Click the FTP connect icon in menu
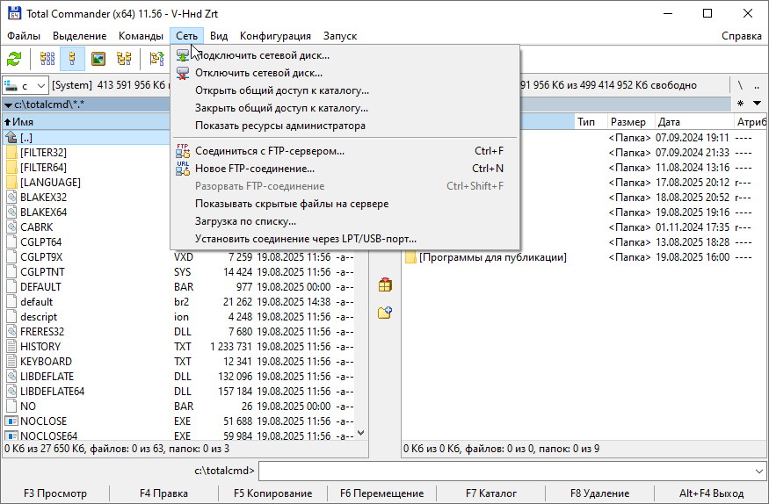Viewport: 769px width, 504px height. click(x=183, y=151)
